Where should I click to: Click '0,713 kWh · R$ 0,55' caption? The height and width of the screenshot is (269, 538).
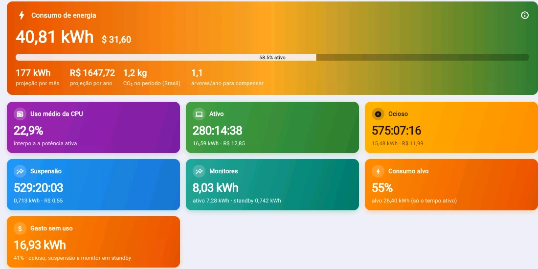[x=39, y=201]
